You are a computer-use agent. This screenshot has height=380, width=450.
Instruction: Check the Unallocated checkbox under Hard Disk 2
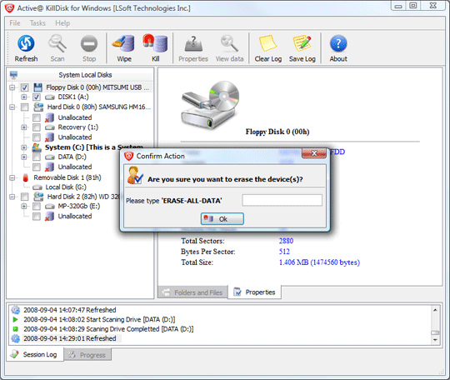[x=37, y=217]
